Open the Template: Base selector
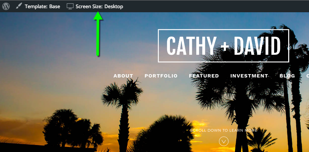The width and height of the screenshot is (309, 152). coord(42,6)
